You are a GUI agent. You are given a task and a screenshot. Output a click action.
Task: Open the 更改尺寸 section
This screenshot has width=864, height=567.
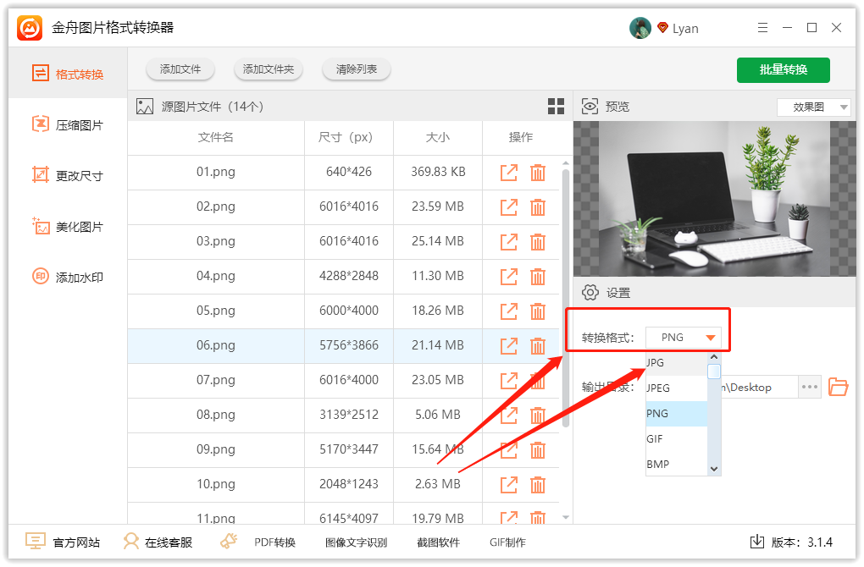pos(68,176)
